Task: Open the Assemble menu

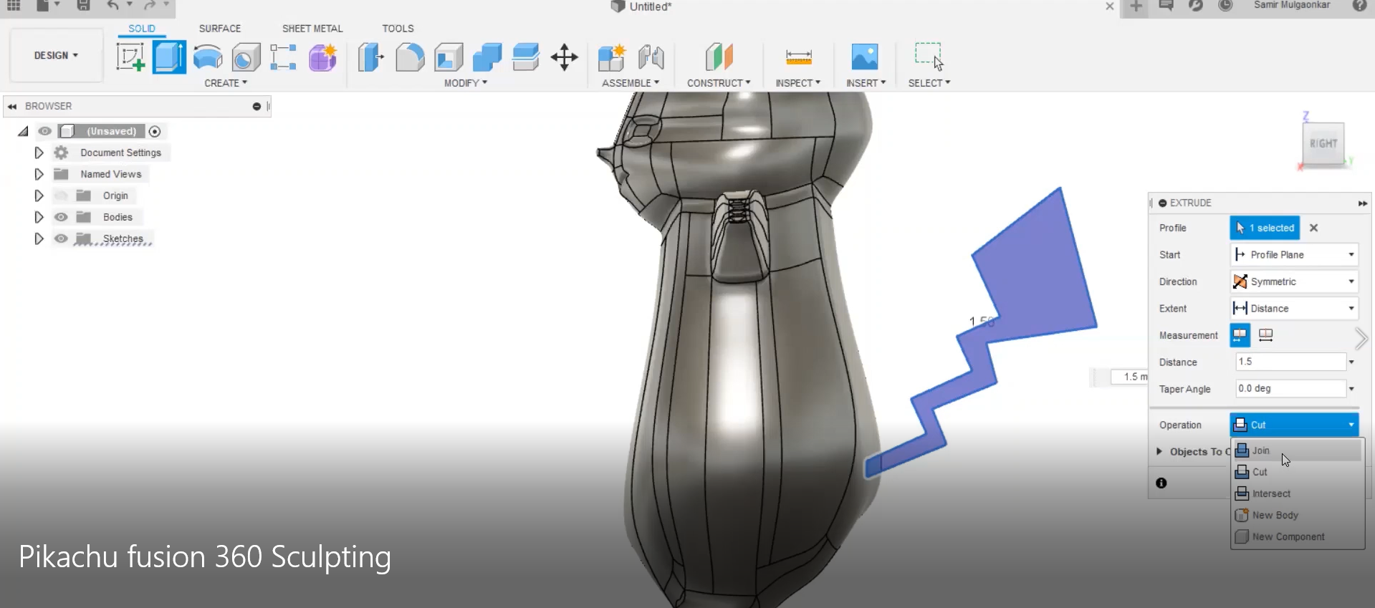Action: (631, 83)
